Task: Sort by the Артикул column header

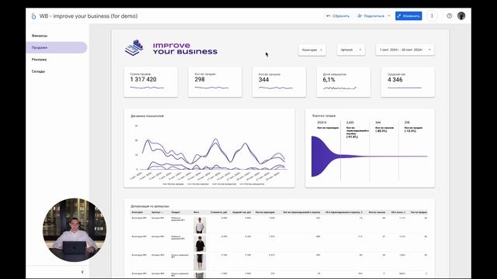Action: tap(157, 212)
